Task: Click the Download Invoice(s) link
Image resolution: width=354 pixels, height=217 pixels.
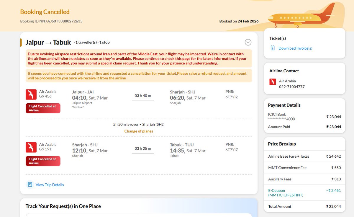Action: [295, 48]
